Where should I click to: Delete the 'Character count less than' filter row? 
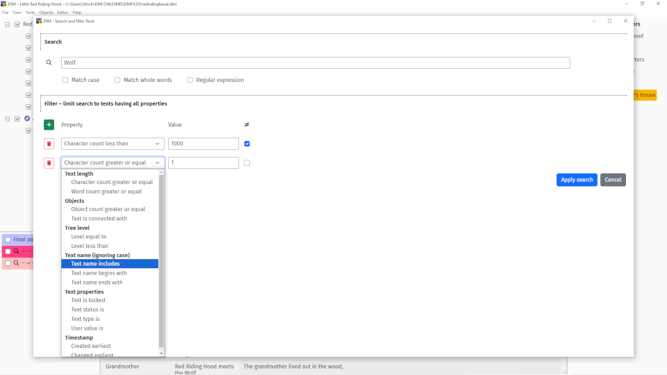49,144
